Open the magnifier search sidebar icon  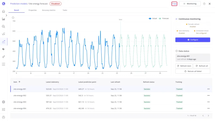(x=3, y=26)
